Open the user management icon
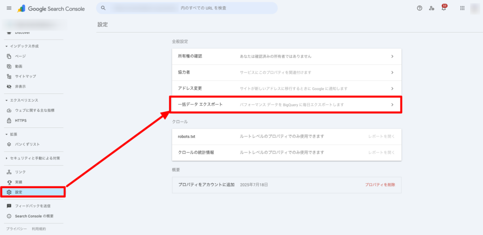 432,8
